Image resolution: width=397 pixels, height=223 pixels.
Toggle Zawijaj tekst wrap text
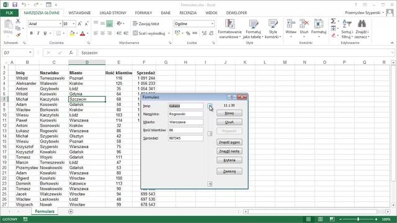click(146, 24)
